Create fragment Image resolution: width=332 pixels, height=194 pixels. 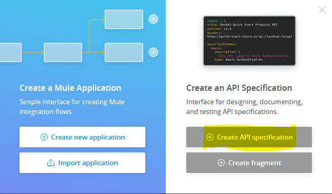(x=249, y=163)
